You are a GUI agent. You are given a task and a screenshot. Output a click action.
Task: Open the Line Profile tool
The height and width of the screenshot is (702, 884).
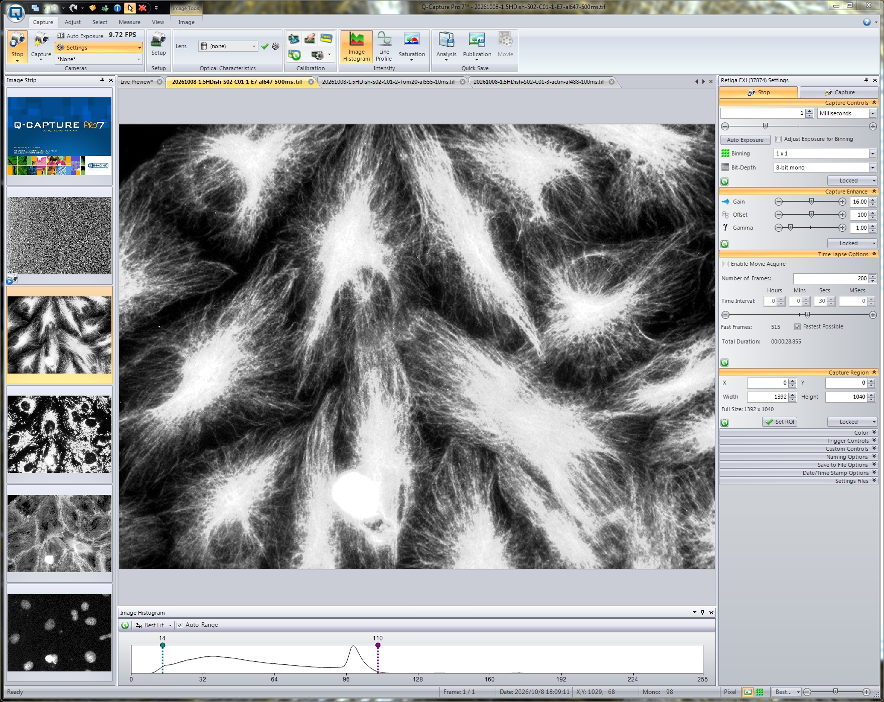point(384,47)
